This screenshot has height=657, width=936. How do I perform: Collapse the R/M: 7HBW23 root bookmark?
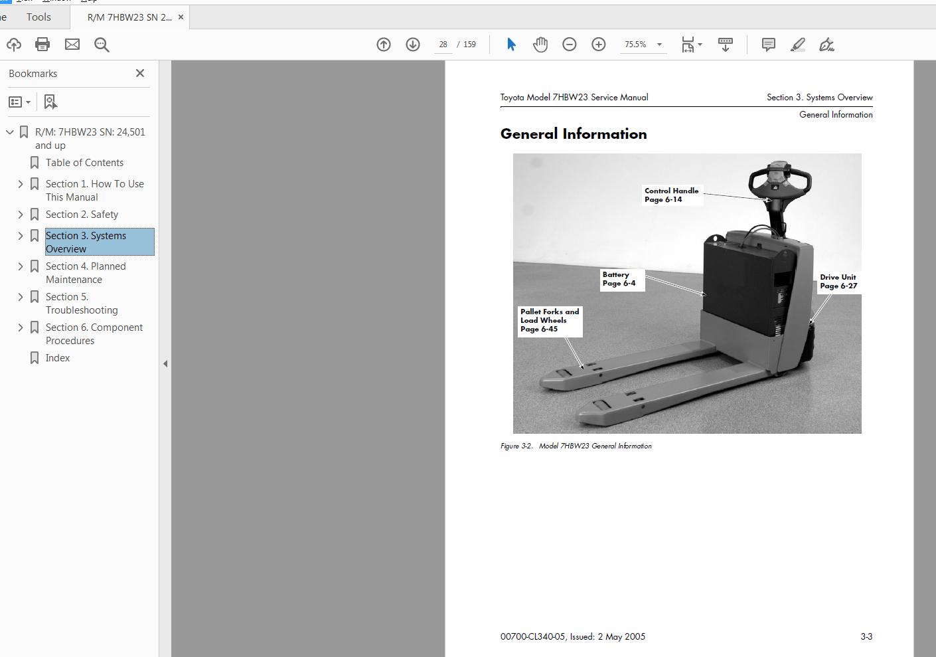(9, 132)
